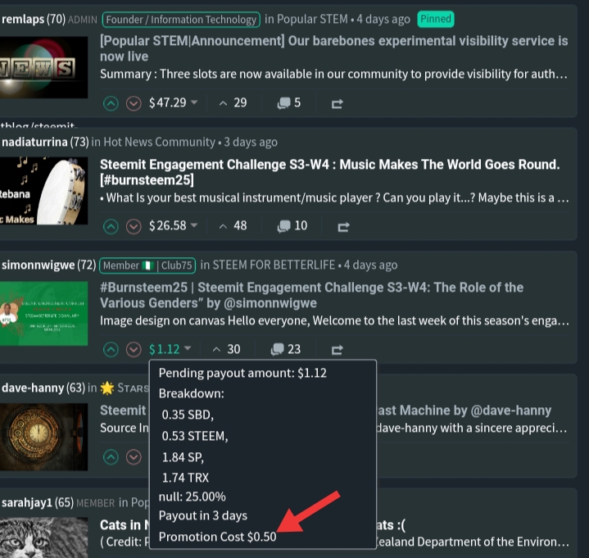Show the 48 votes list on nadiaturrina post
589x558 pixels.
click(x=233, y=225)
